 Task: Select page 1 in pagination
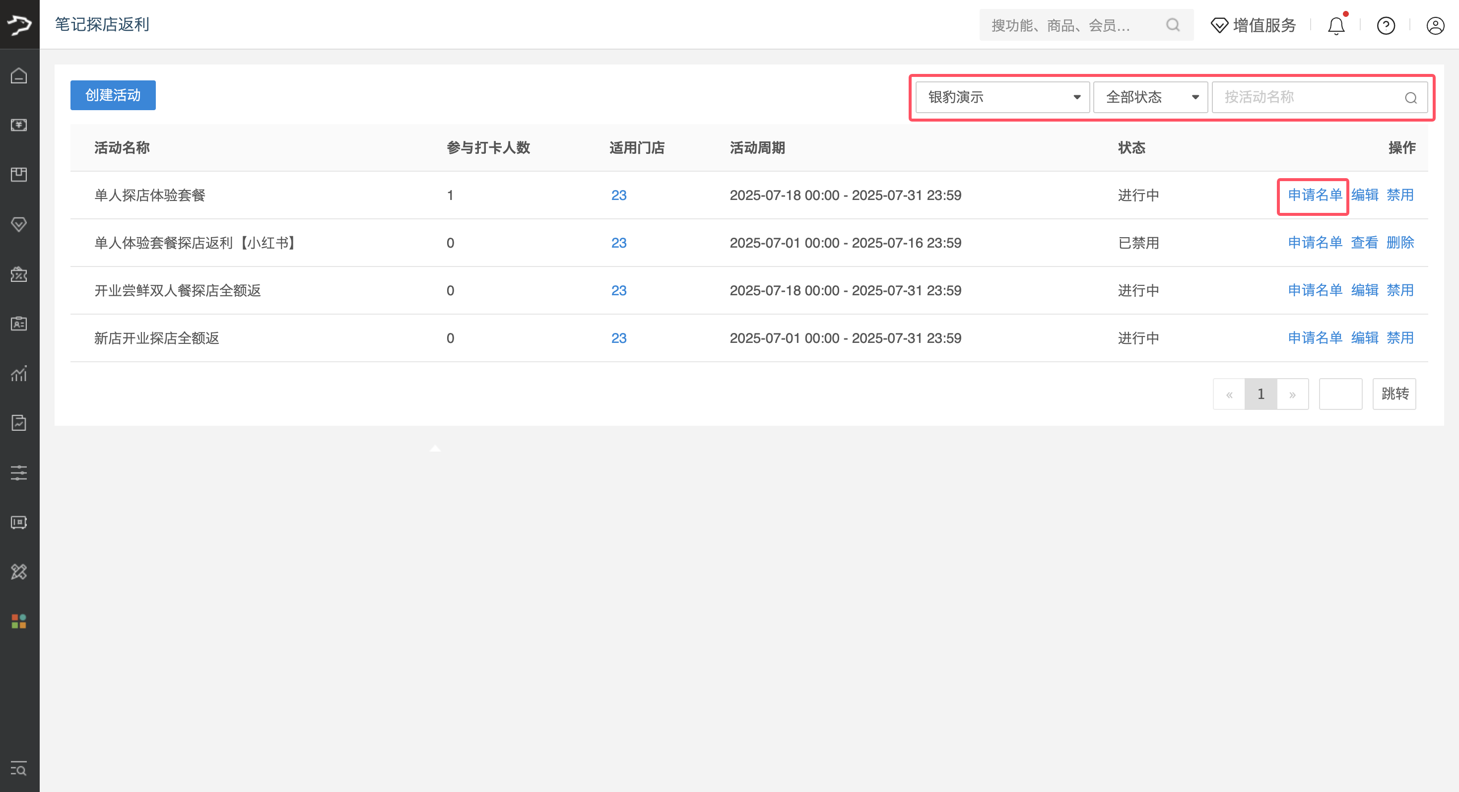pyautogui.click(x=1261, y=395)
